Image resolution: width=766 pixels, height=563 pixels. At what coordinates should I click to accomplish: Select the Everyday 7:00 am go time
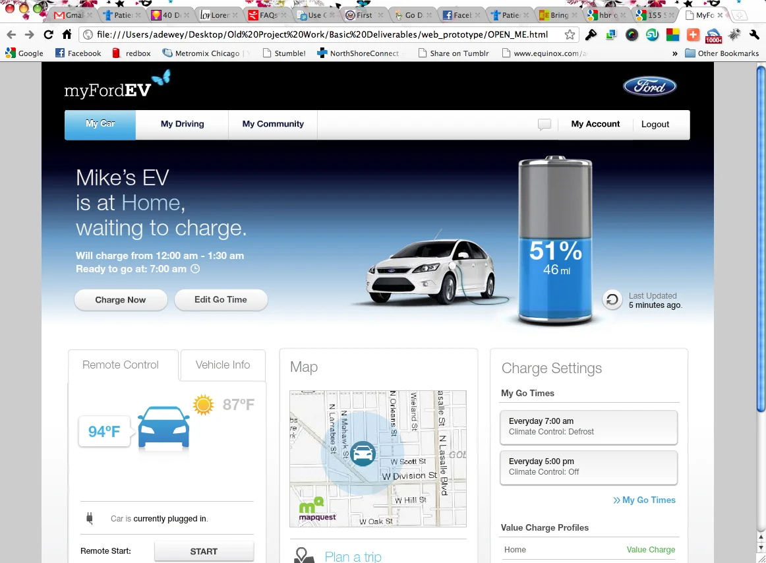[589, 427]
